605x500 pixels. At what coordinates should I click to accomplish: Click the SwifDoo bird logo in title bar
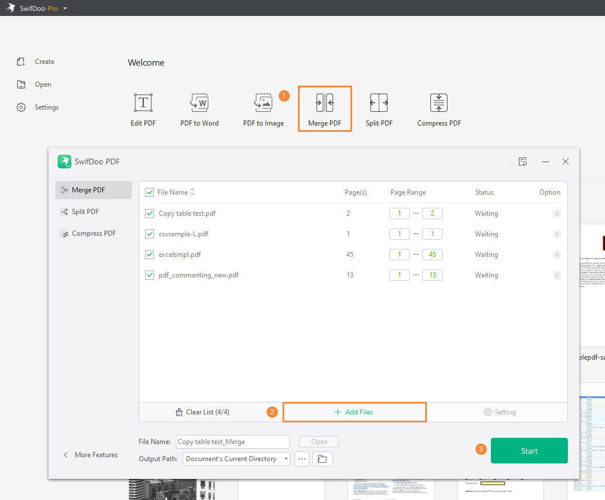click(10, 8)
